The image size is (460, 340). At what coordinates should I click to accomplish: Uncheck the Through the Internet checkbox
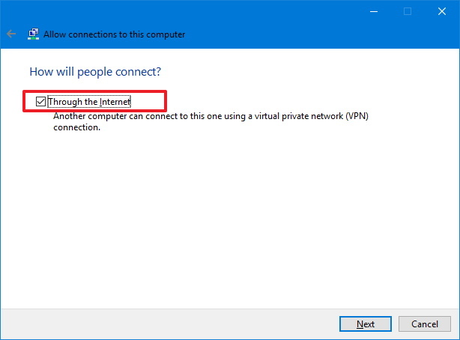(41, 101)
